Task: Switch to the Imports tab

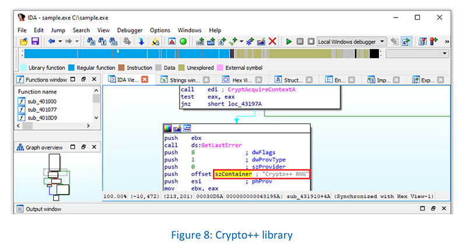Action: 383,80
